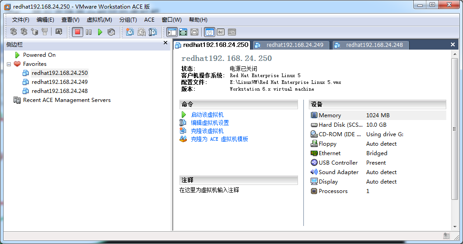Screen dimensions: 463x244
Task: Click the 启动该虚拟机 link
Action: [207, 115]
